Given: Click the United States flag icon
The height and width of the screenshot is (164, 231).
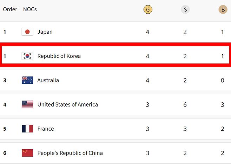Looking at the screenshot, I should tap(27, 104).
